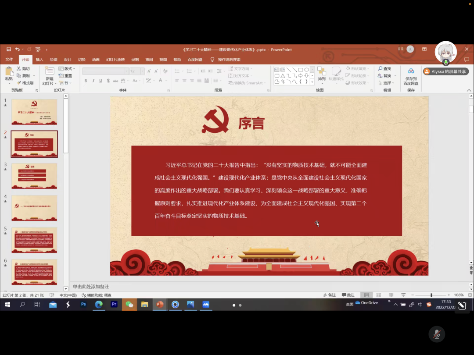The image size is (474, 355).
Task: Collapse the ribbon with the chevron arrow
Action: 469,90
